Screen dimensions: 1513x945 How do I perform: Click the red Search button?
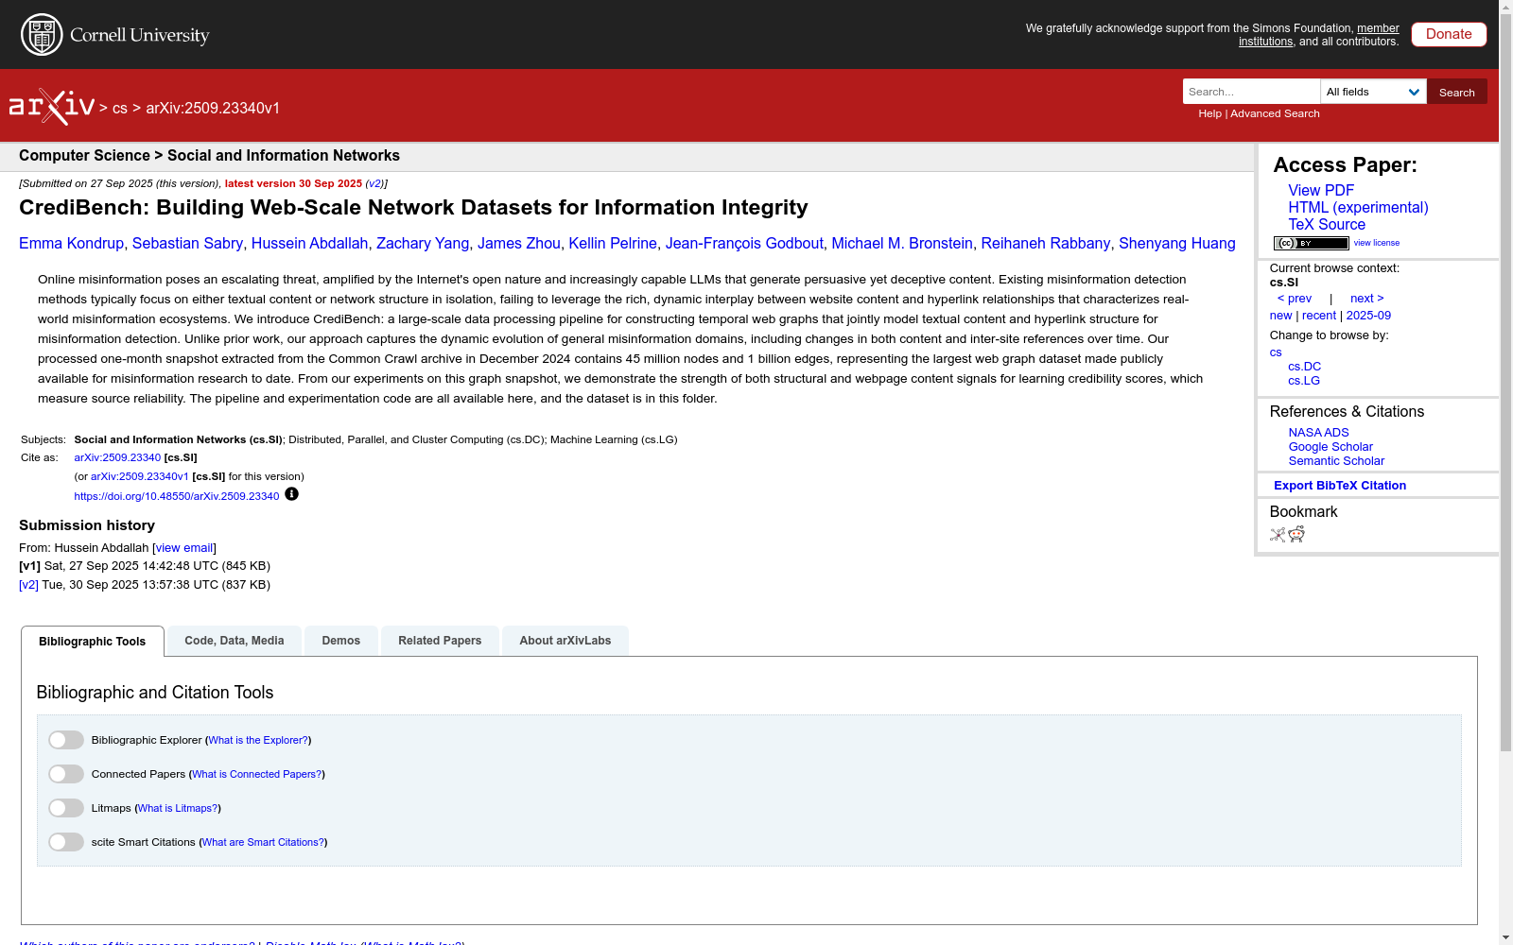pyautogui.click(x=1457, y=92)
